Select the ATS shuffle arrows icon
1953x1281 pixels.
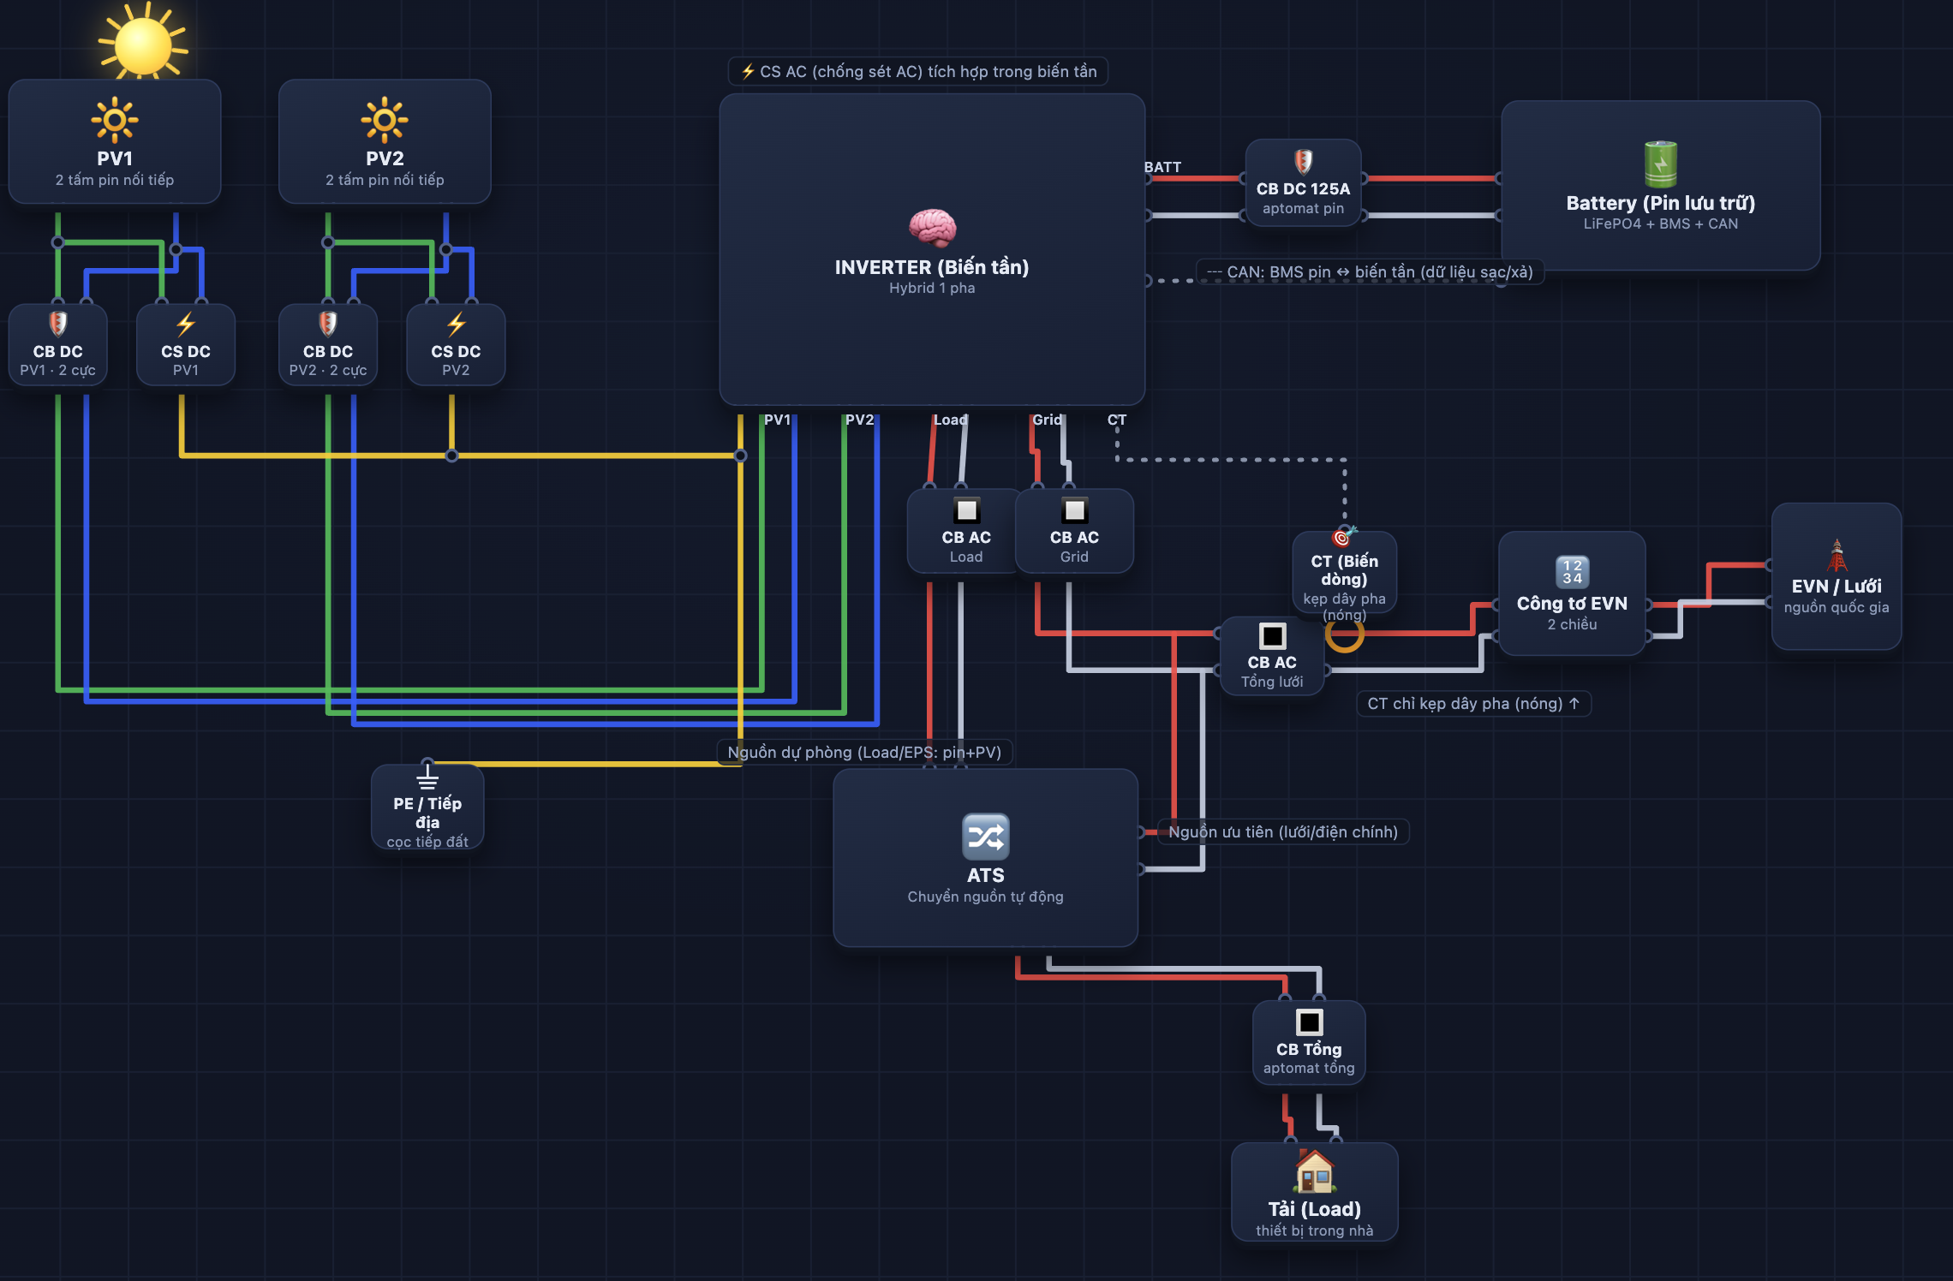click(x=985, y=837)
